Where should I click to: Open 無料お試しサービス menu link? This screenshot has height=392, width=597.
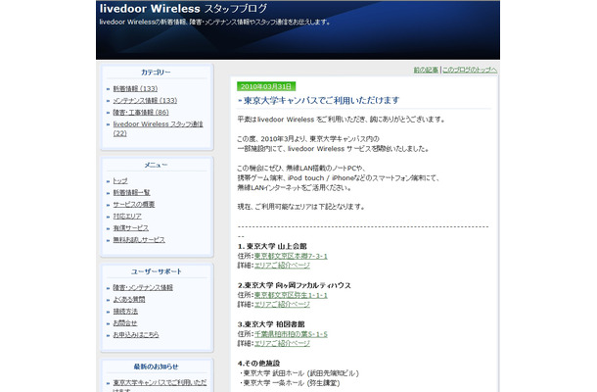(x=139, y=240)
